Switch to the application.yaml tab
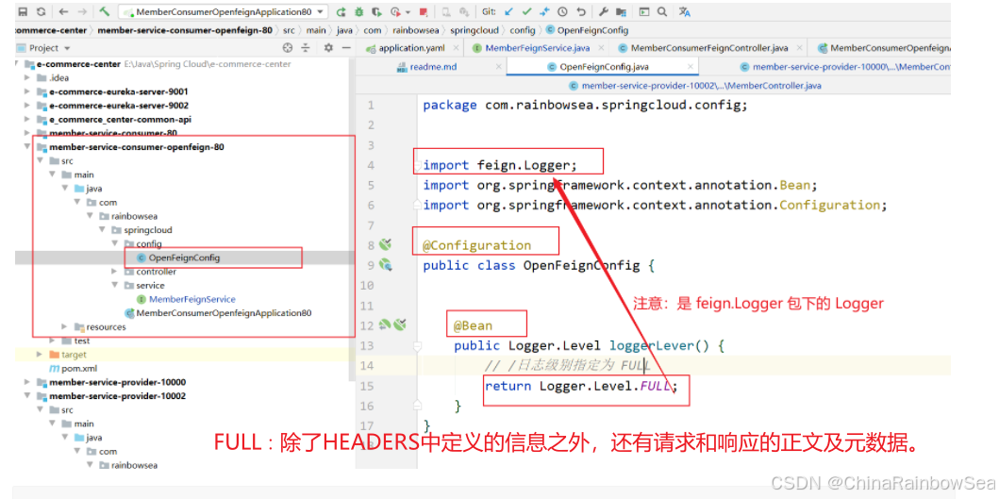This screenshot has width=999, height=499. (410, 48)
